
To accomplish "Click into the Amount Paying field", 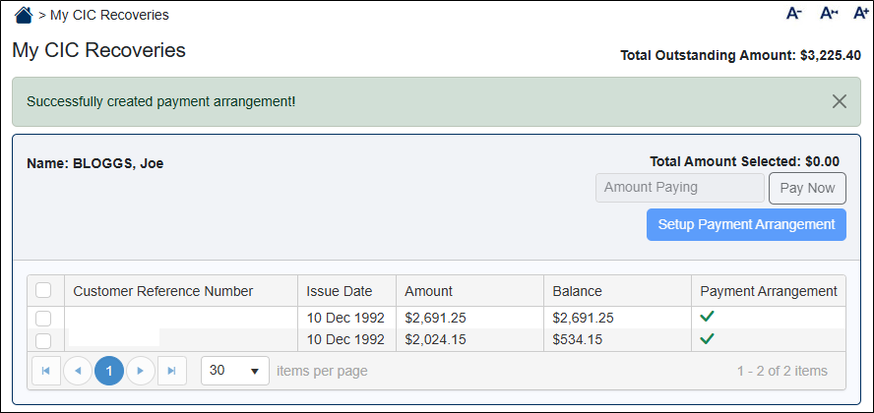I will click(x=679, y=188).
